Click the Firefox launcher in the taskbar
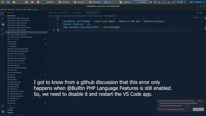Viewport: 206px width, 116px height. point(32,2)
